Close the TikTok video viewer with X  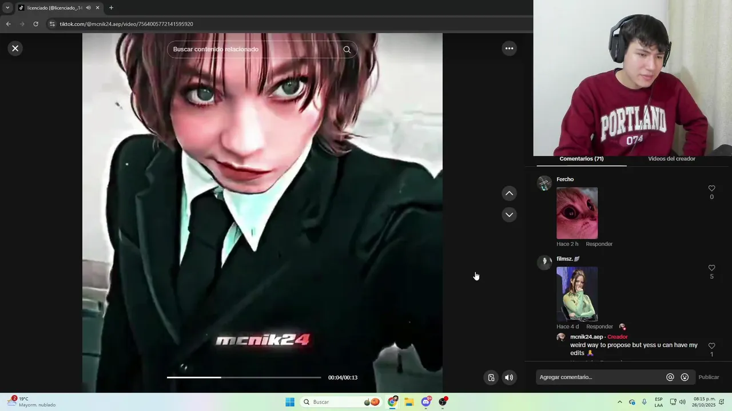pos(15,49)
